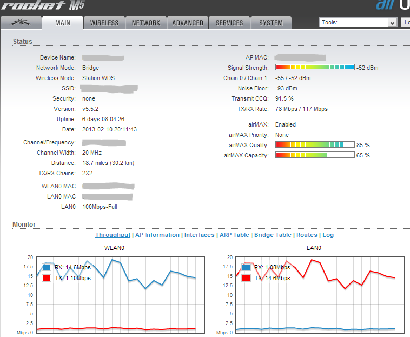This screenshot has height=337, width=410.
Task: Open the SERVICES tab
Action: tap(229, 23)
